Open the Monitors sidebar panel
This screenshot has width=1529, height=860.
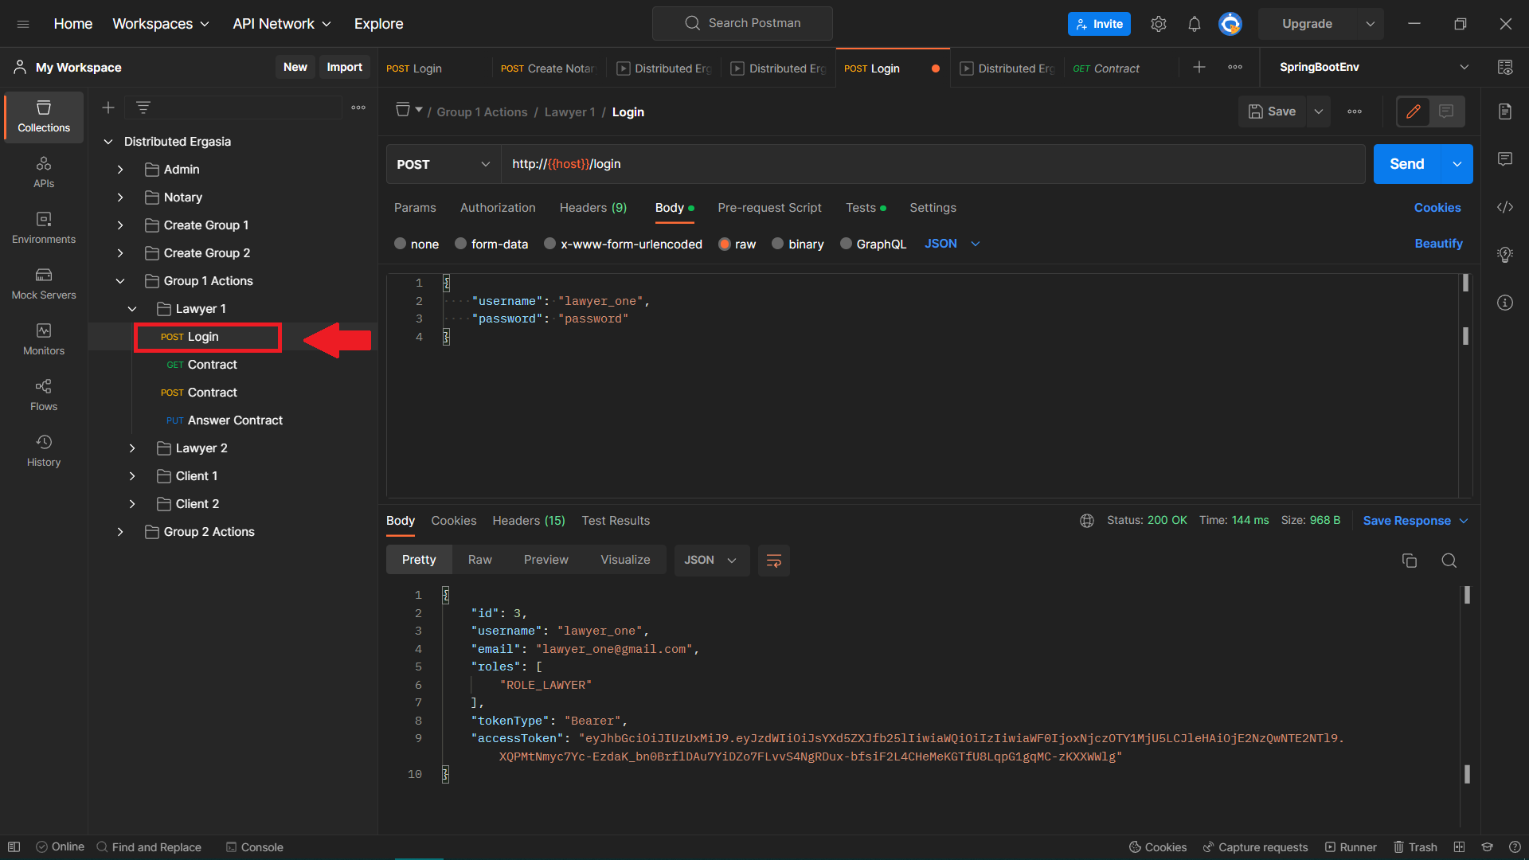pos(44,339)
